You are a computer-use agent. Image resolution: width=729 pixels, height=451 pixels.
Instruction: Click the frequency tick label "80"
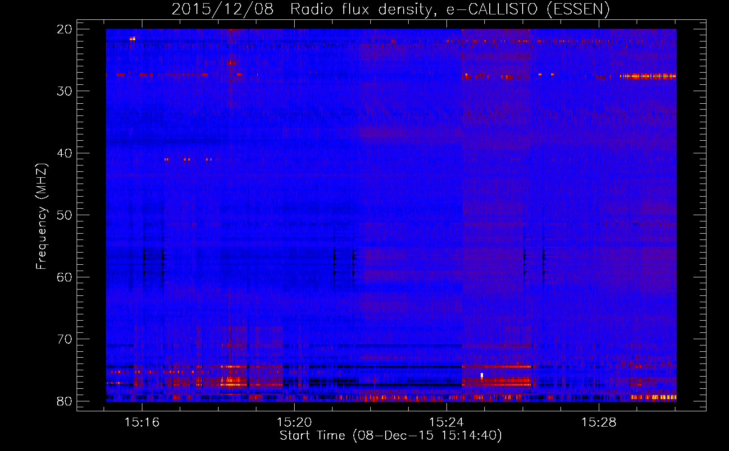point(65,401)
